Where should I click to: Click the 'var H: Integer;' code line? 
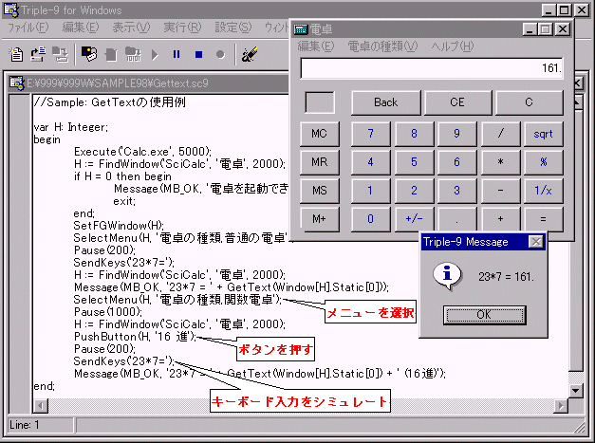(x=71, y=127)
